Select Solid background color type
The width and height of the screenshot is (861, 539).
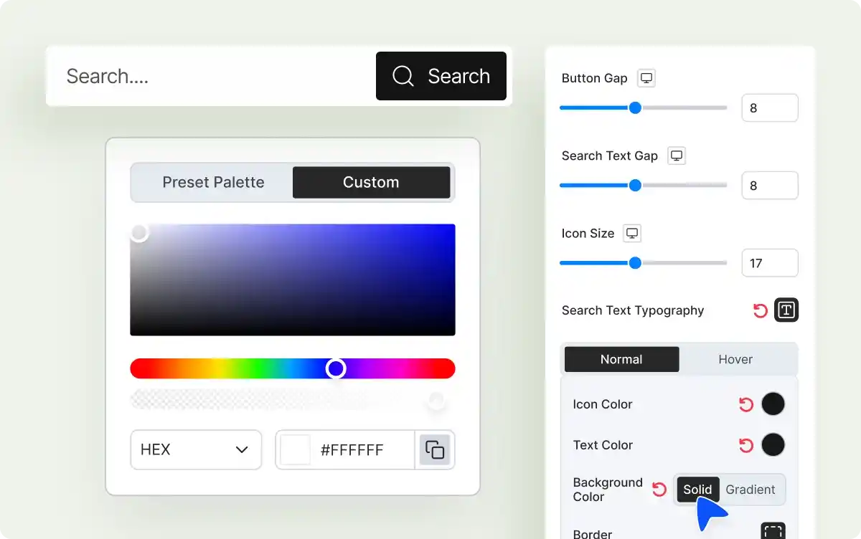click(697, 490)
